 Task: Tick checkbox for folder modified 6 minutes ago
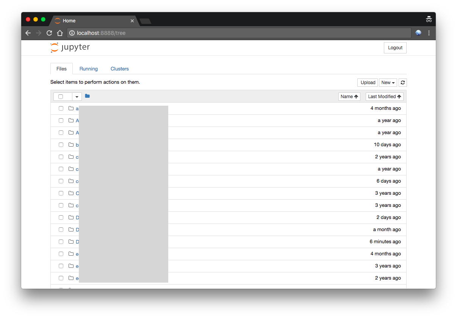point(61,242)
